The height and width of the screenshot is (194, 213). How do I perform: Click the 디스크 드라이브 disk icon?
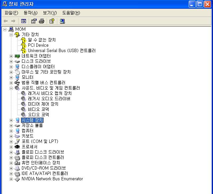coord(17,61)
